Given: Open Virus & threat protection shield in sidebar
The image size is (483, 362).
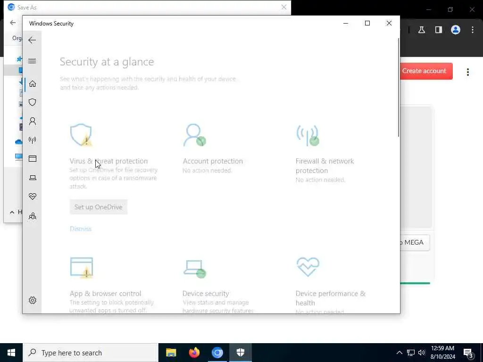Looking at the screenshot, I should [33, 102].
